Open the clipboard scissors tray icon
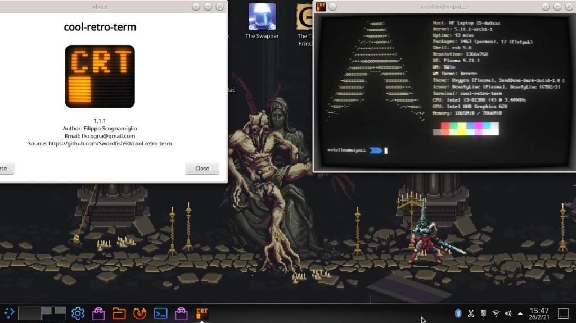 coord(471,313)
